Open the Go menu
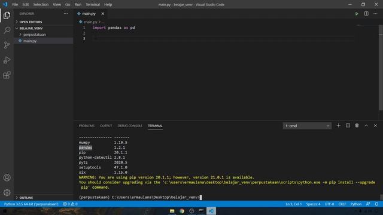The width and height of the screenshot is (383, 215). (68, 4)
